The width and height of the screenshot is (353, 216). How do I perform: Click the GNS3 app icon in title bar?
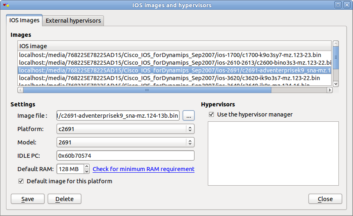[x=6, y=5]
